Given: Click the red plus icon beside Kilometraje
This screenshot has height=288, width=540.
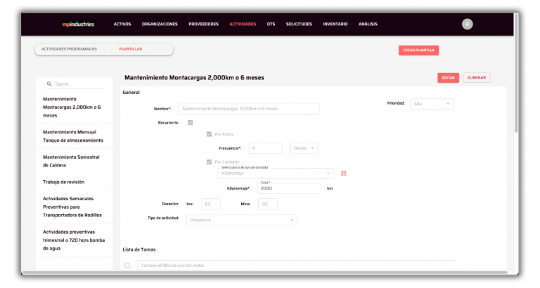Looking at the screenshot, I should click(343, 173).
